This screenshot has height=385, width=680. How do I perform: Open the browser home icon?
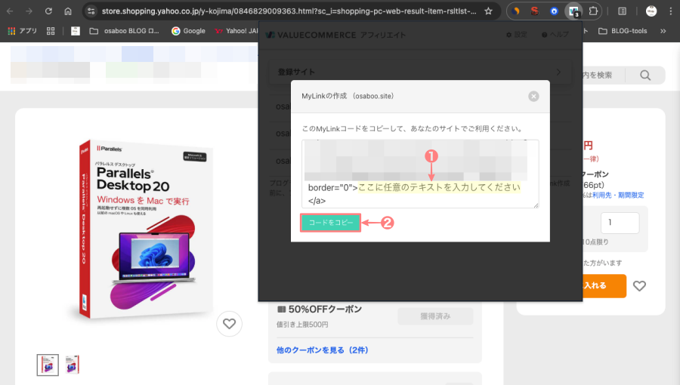(x=68, y=11)
